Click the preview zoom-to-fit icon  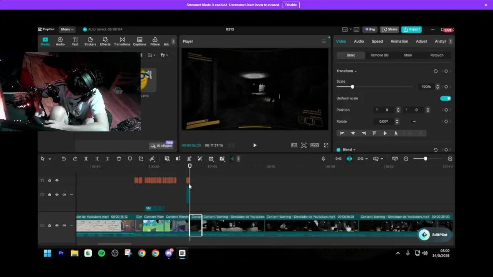(x=304, y=145)
